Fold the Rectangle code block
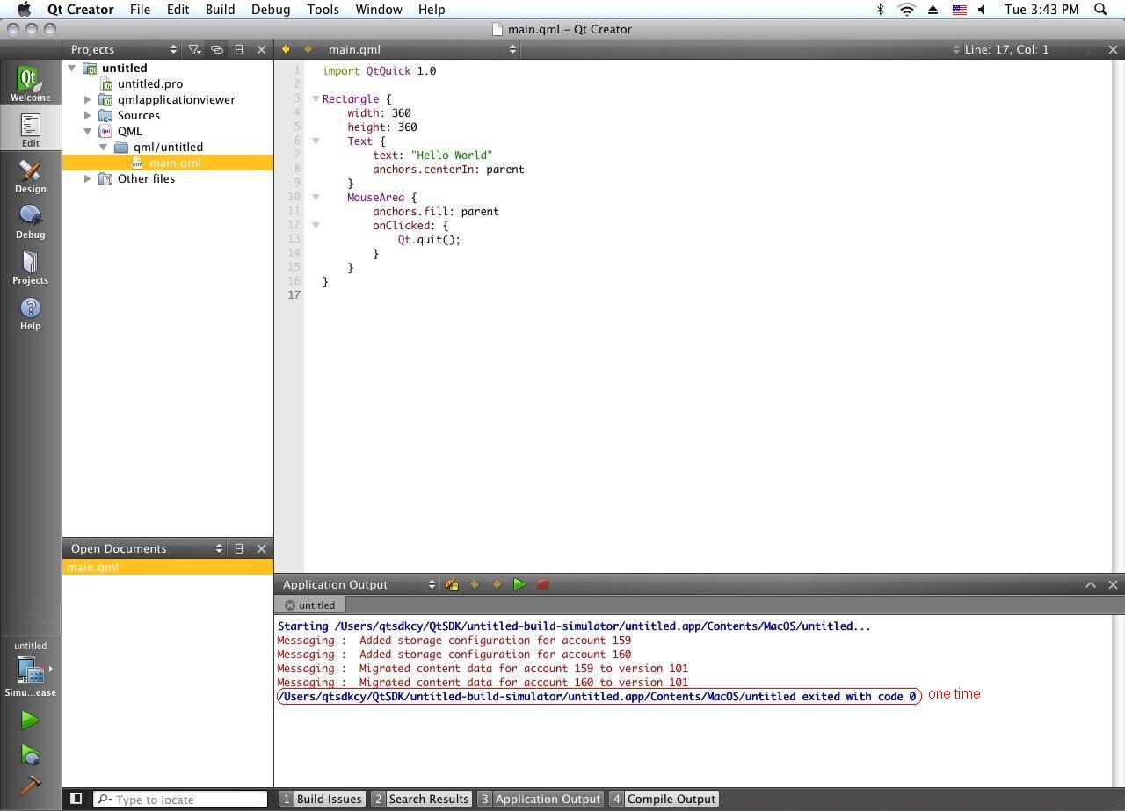This screenshot has width=1125, height=811. click(x=316, y=98)
